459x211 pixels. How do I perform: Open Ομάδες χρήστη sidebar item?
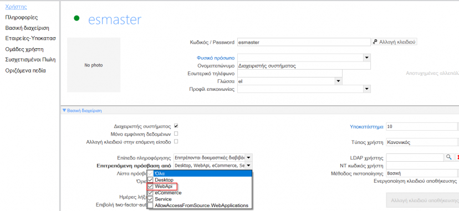point(24,49)
